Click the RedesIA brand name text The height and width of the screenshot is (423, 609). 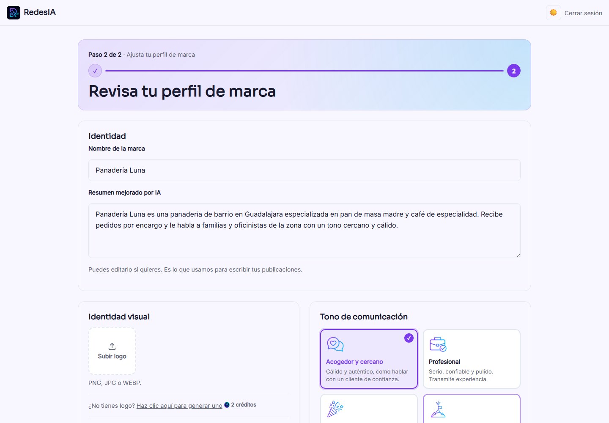tap(40, 12)
